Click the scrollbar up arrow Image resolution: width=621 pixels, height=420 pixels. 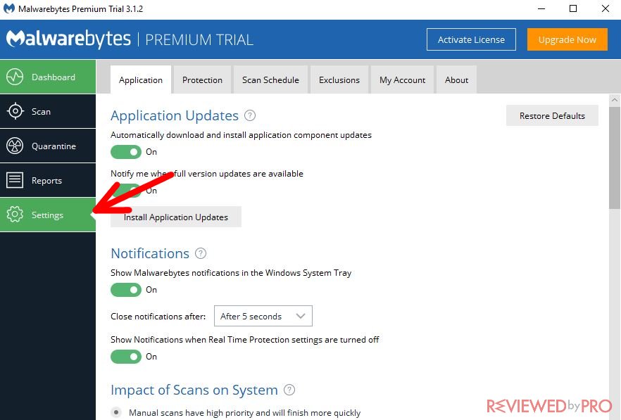tap(615, 100)
